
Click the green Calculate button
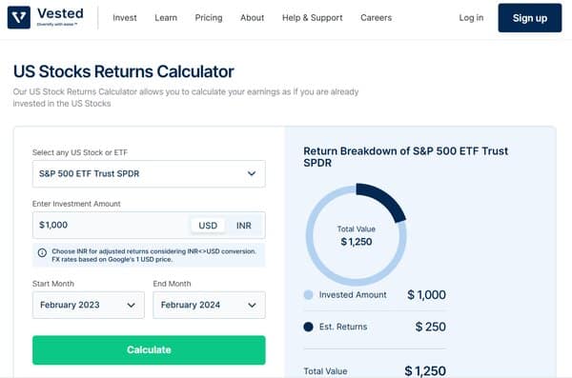pos(149,350)
